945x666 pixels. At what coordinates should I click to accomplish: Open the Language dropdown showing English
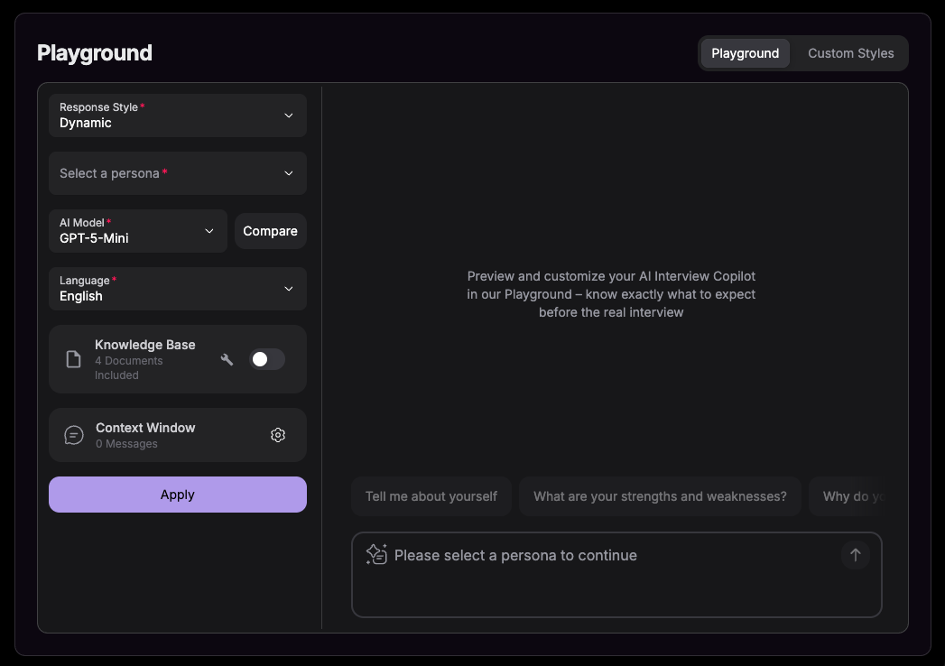coord(177,289)
